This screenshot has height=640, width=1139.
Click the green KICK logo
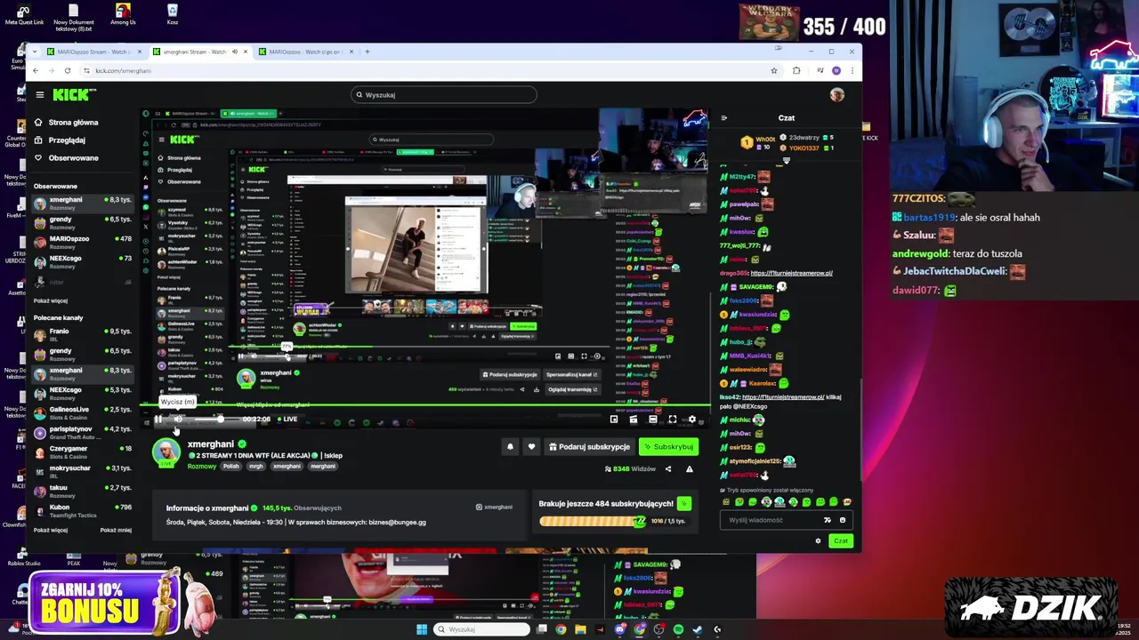click(x=73, y=94)
